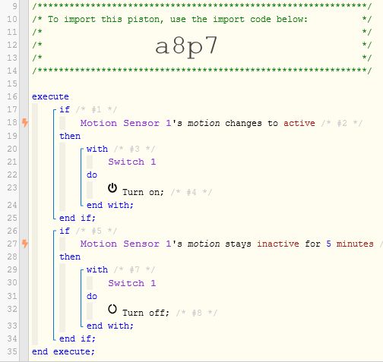Click the end execute; statement

(x=63, y=351)
